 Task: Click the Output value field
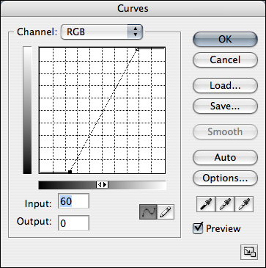tap(73, 222)
